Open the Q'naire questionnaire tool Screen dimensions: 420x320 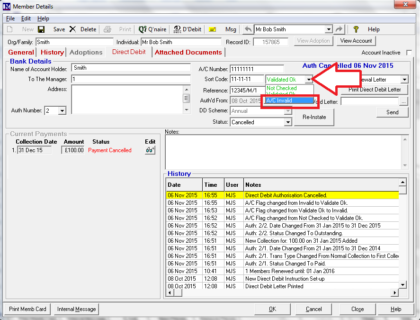[152, 29]
